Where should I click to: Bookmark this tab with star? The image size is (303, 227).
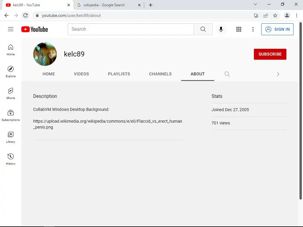[x=275, y=15]
